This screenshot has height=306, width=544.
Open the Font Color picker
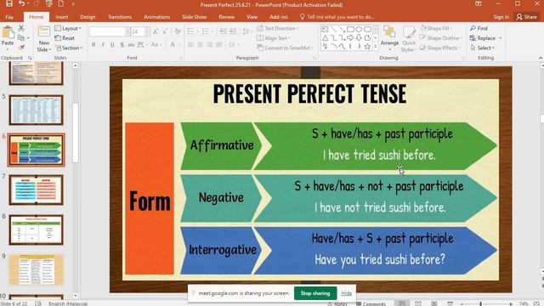click(173, 44)
